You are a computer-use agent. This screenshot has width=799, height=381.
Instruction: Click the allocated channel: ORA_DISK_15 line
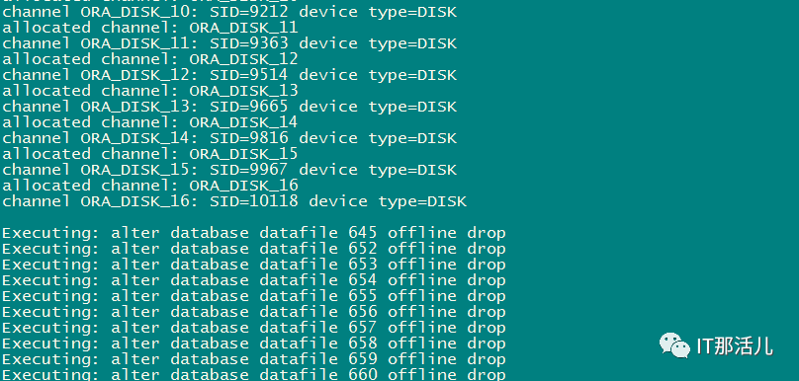(150, 154)
